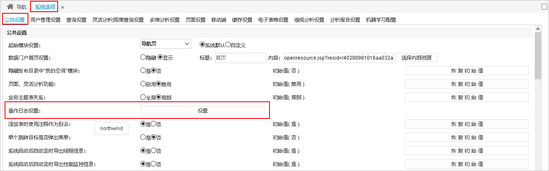This screenshot has height=171, width=549.
Task: Select 自定义 for 起始模块设置
Action: (x=228, y=45)
